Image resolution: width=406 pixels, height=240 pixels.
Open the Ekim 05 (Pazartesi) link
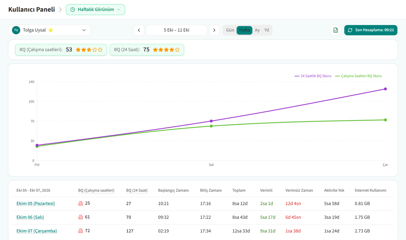36,203
